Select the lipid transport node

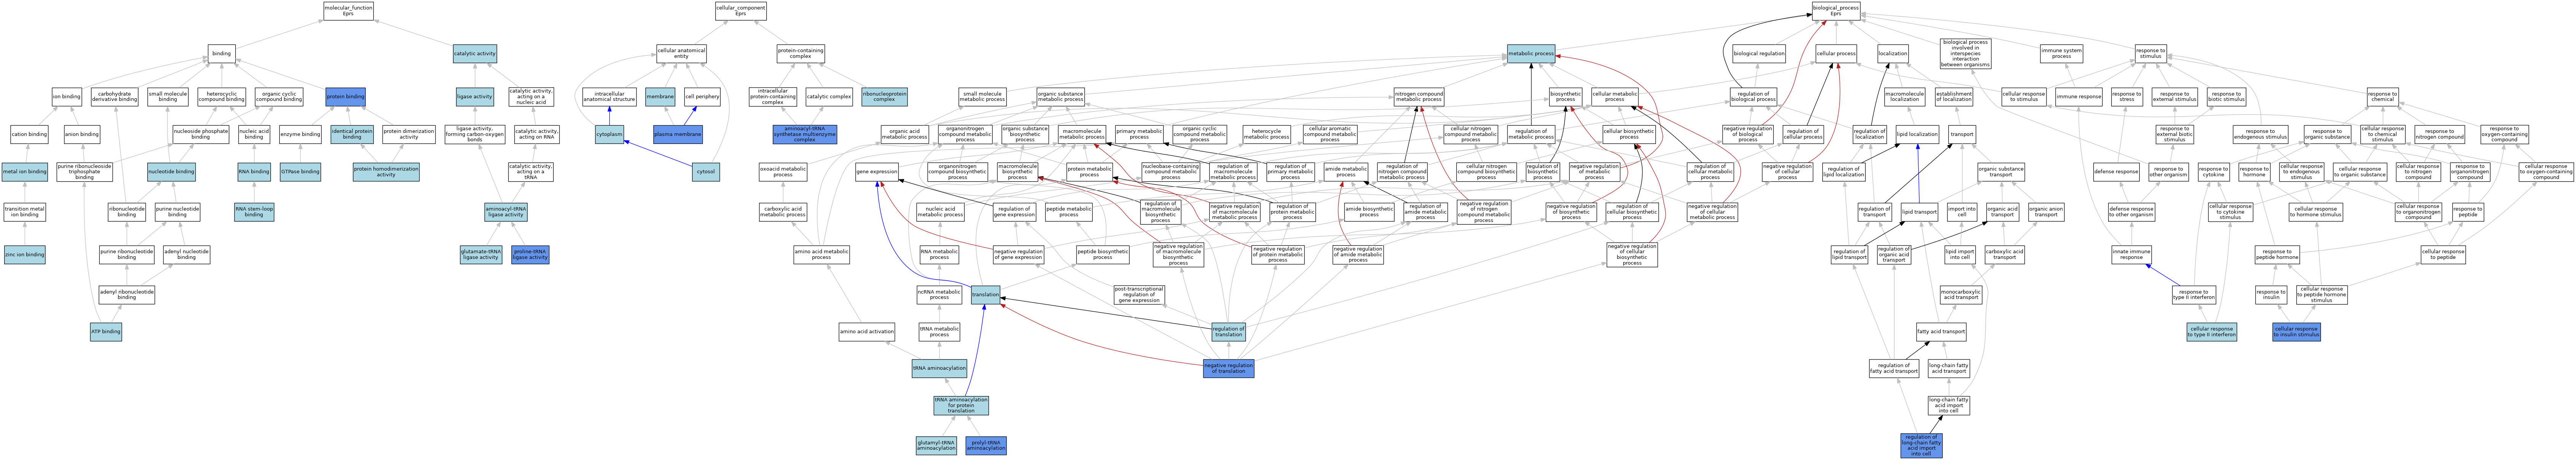[x=1919, y=212]
